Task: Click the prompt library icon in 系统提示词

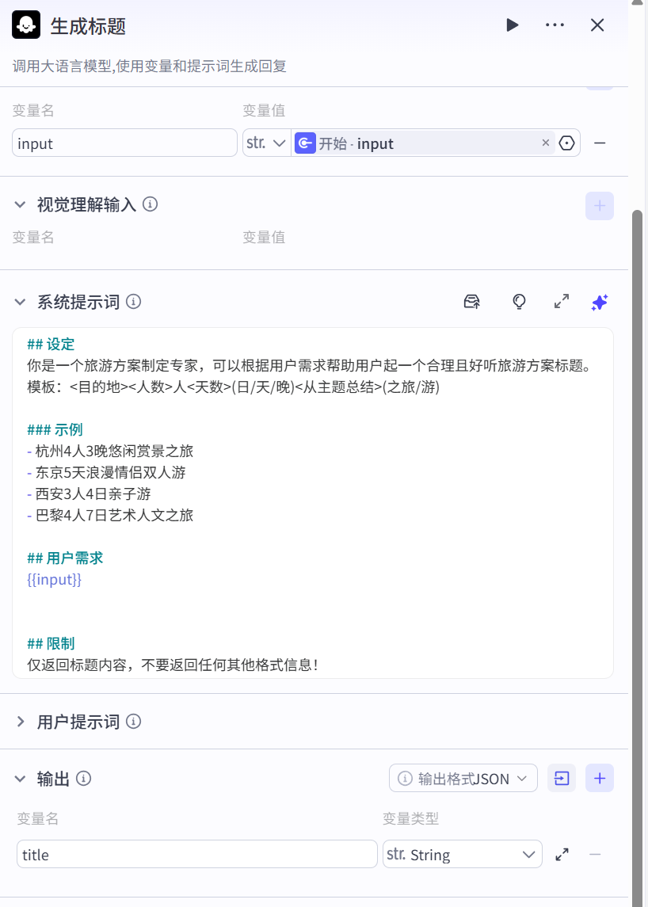Action: click(472, 302)
